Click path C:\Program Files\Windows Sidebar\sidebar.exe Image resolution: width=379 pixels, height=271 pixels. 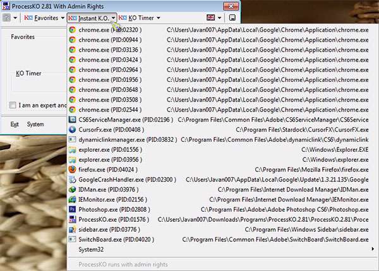(307, 229)
